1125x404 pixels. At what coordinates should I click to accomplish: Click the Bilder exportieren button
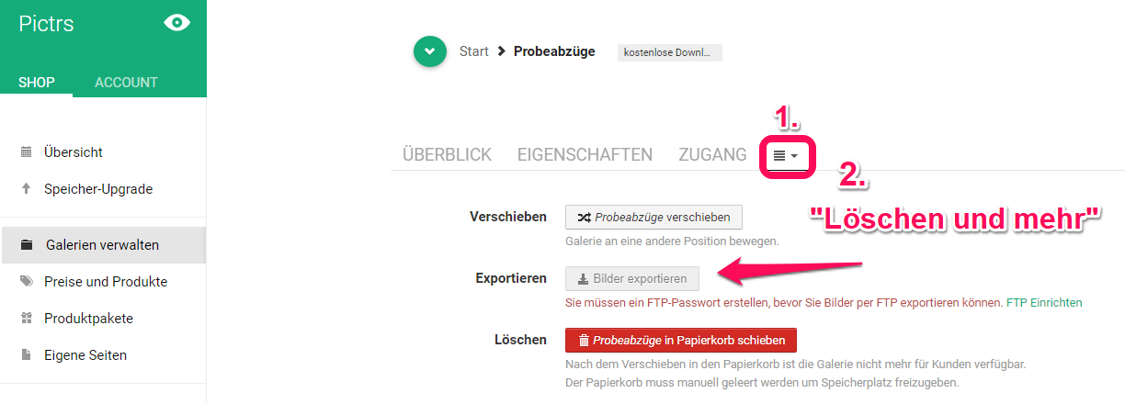tap(632, 278)
